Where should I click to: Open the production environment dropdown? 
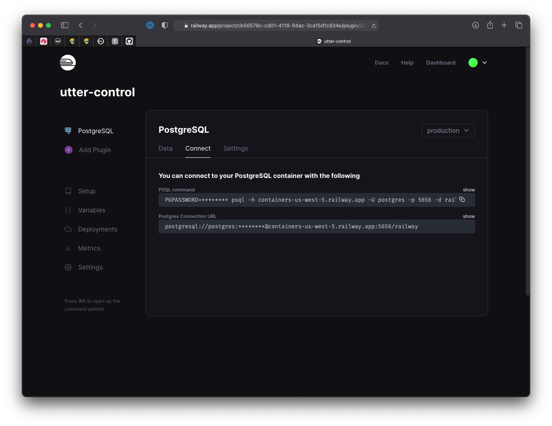[448, 130]
